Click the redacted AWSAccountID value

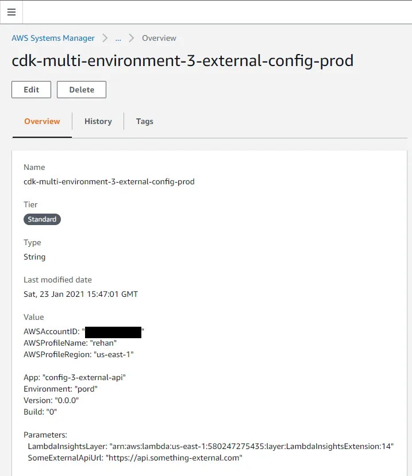click(x=113, y=332)
